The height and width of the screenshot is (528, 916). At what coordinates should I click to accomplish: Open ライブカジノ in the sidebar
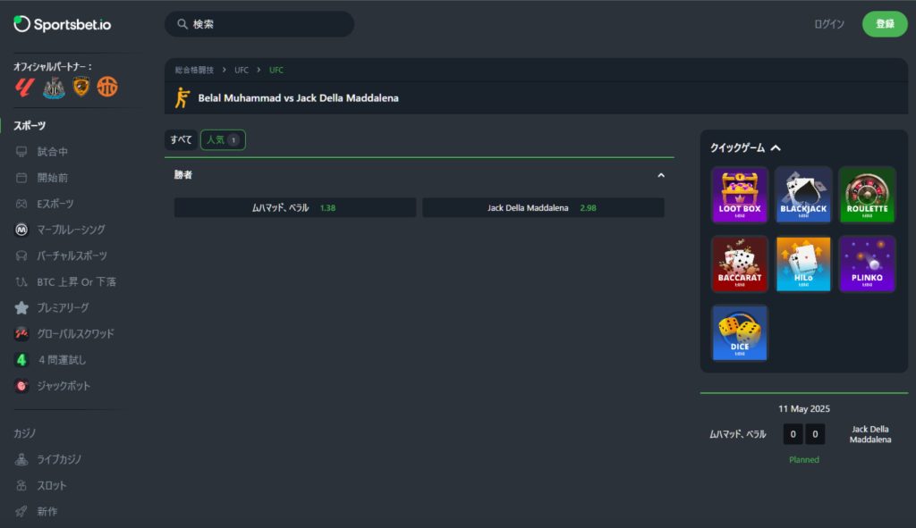pyautogui.click(x=60, y=460)
